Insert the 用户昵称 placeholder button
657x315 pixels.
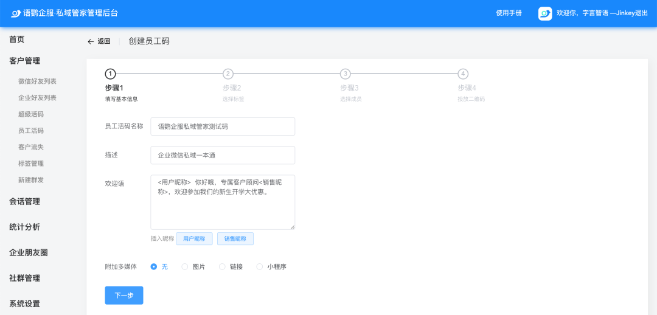tap(194, 239)
